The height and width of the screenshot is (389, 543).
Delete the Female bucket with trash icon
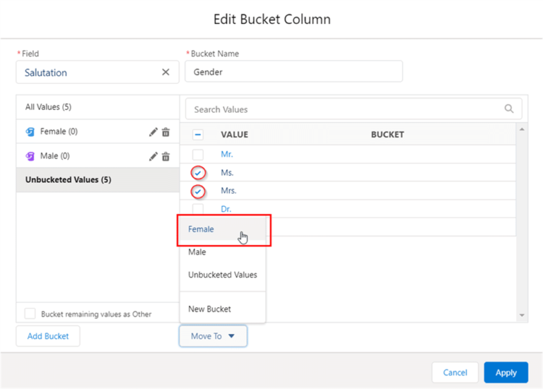(166, 132)
